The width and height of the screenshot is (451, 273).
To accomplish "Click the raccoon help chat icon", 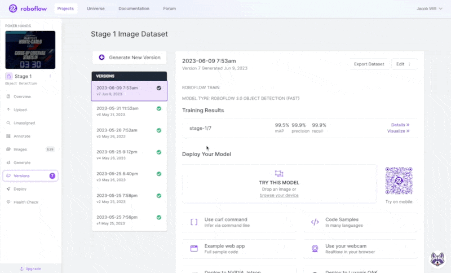I will pyautogui.click(x=437, y=258).
